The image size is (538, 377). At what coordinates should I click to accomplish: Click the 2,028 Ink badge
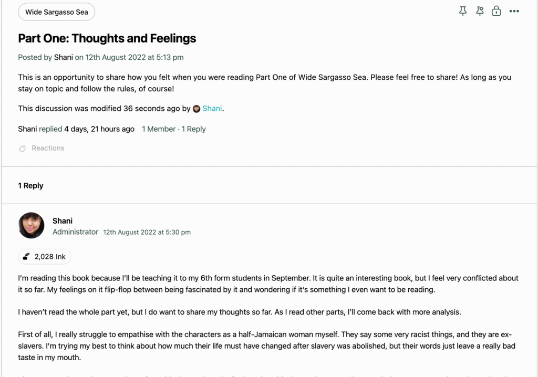[45, 257]
